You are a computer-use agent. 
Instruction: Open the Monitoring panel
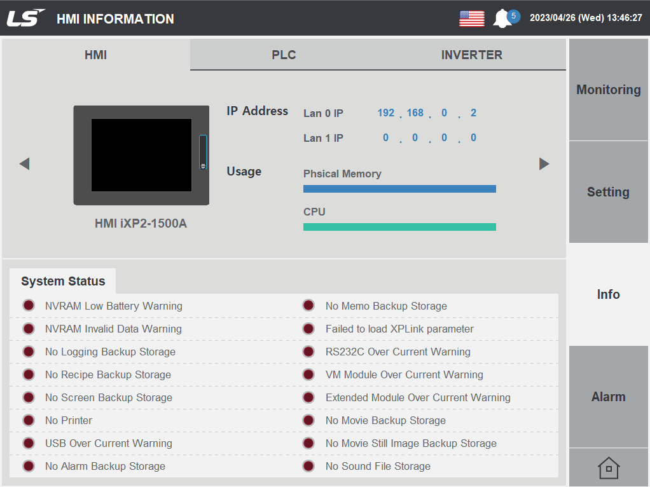pyautogui.click(x=608, y=90)
